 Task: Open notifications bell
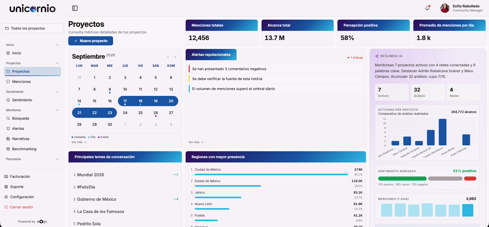pyautogui.click(x=427, y=8)
